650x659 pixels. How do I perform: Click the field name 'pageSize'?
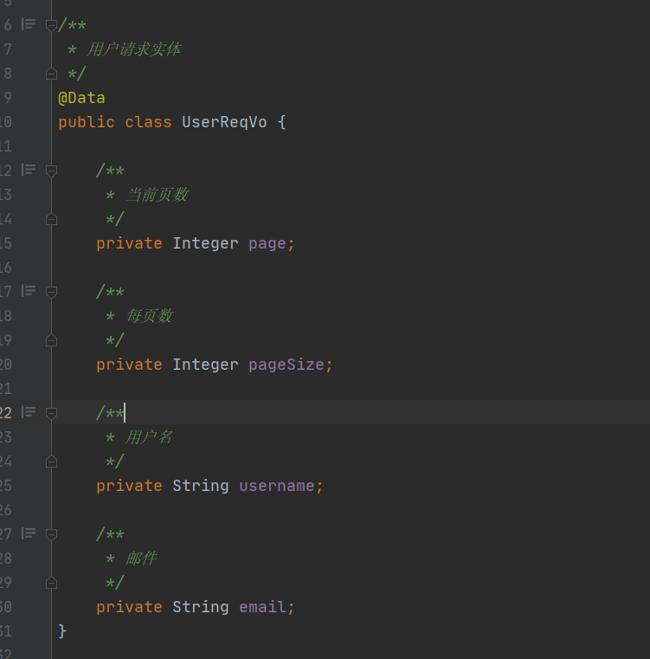click(x=286, y=365)
